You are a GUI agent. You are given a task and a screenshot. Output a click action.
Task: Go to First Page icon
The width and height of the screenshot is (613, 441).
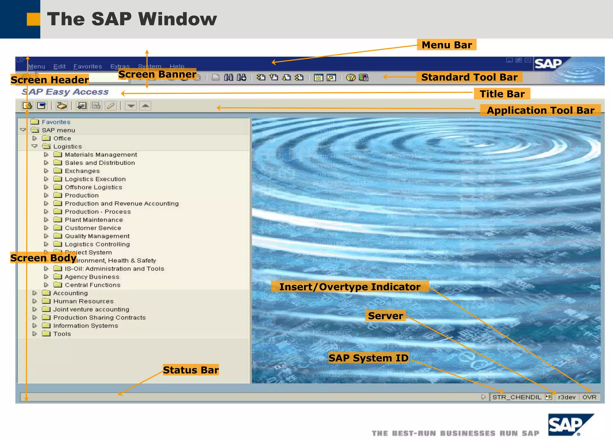click(x=261, y=78)
